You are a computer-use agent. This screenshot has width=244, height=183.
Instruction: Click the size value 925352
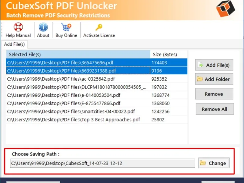[159, 79]
